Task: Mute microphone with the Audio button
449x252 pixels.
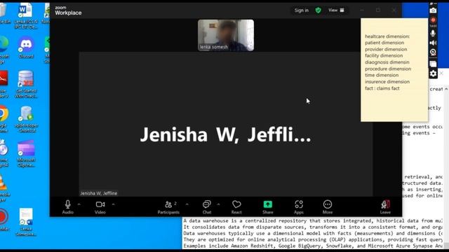Action: 67,207
